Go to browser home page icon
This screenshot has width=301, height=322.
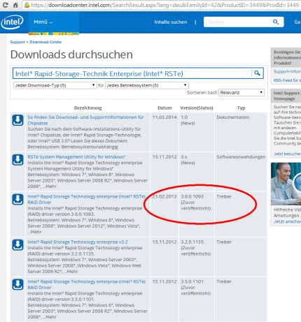[15, 5]
